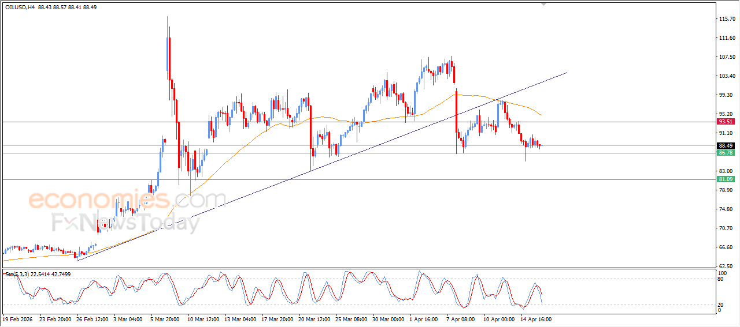Select the black 88.49 current price tag
Screen dimensions: 740x327
click(x=726, y=146)
